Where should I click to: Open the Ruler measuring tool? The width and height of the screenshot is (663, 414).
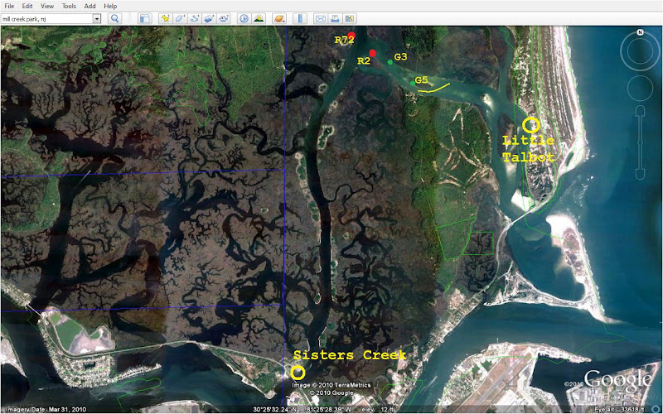(300, 18)
